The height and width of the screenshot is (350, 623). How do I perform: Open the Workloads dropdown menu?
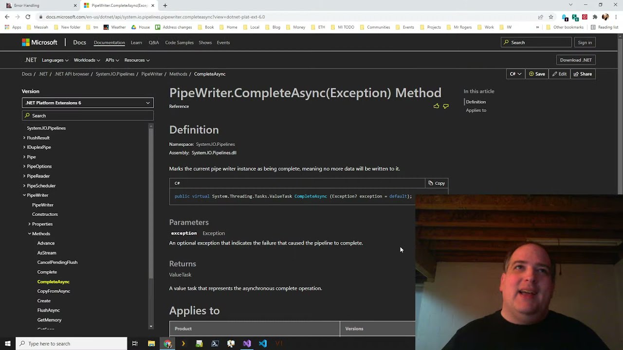tap(87, 60)
